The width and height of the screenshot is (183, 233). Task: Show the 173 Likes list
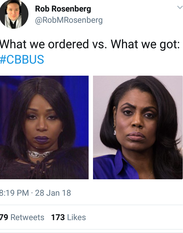point(68,217)
